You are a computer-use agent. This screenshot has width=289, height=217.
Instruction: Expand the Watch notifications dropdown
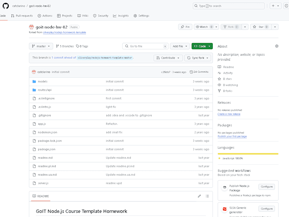206,27
